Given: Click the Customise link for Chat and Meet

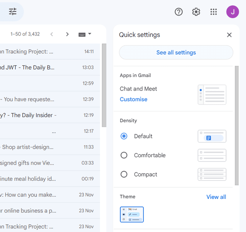Looking at the screenshot, I should tap(133, 99).
